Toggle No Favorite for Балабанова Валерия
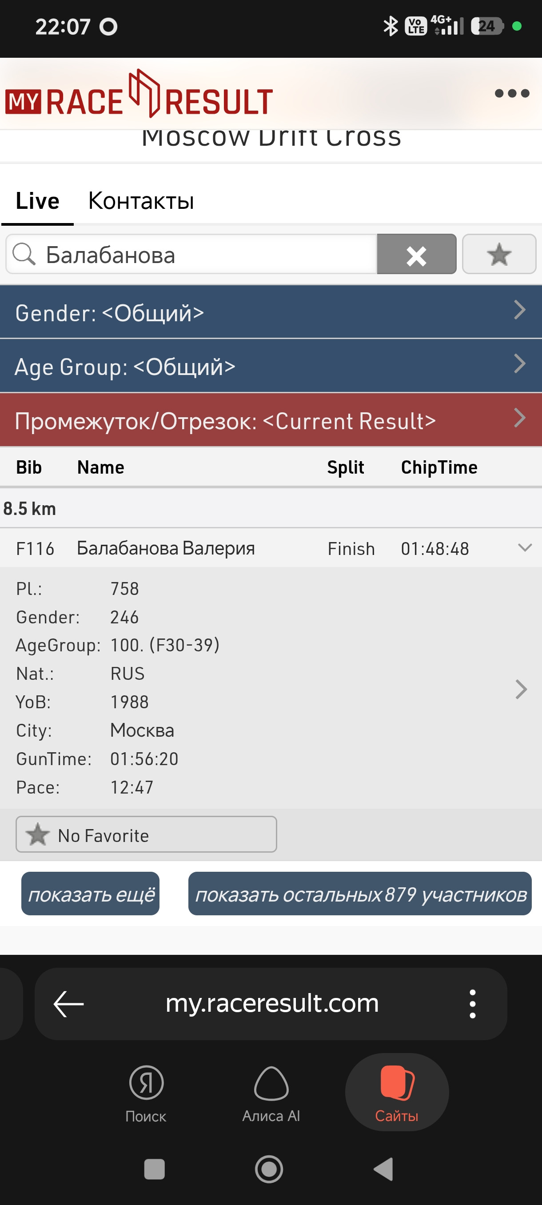This screenshot has height=1205, width=542. click(x=146, y=835)
